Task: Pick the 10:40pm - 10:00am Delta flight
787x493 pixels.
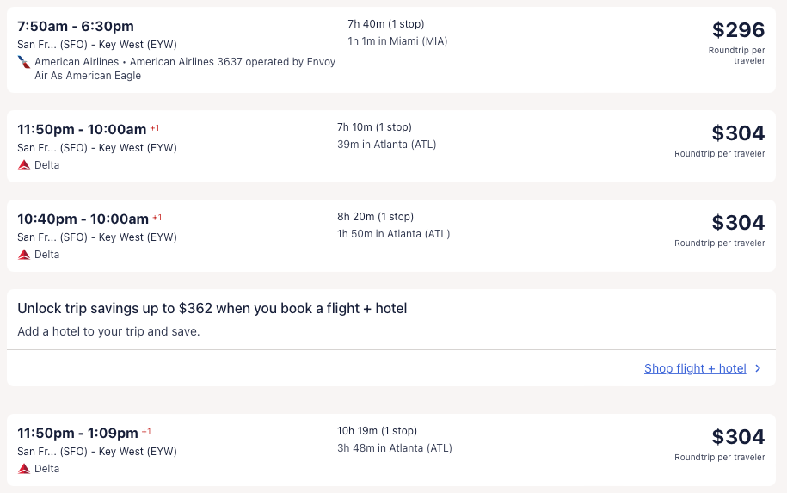Action: click(83, 219)
